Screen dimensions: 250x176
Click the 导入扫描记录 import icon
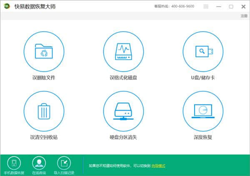(64, 163)
